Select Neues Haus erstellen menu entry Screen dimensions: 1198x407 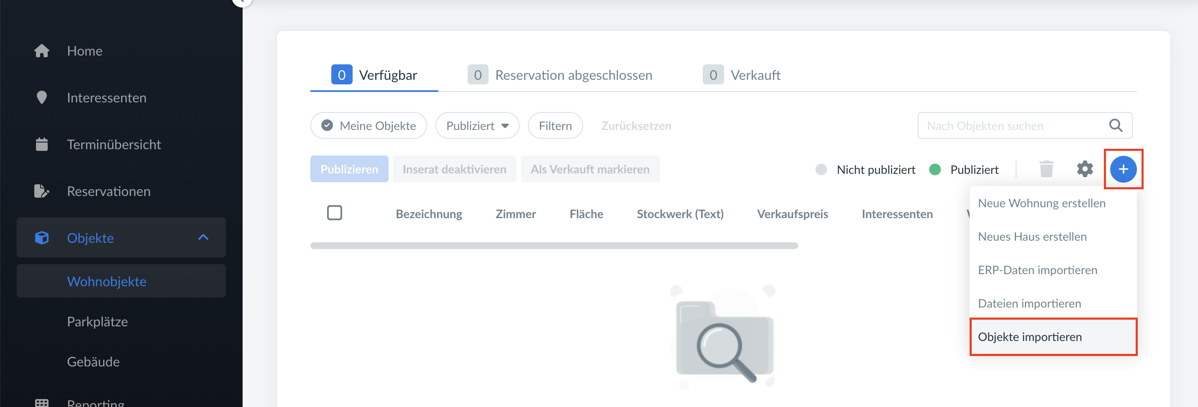(x=1053, y=237)
